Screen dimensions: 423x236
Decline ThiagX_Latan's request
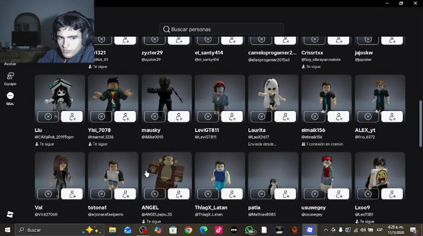[208, 194]
